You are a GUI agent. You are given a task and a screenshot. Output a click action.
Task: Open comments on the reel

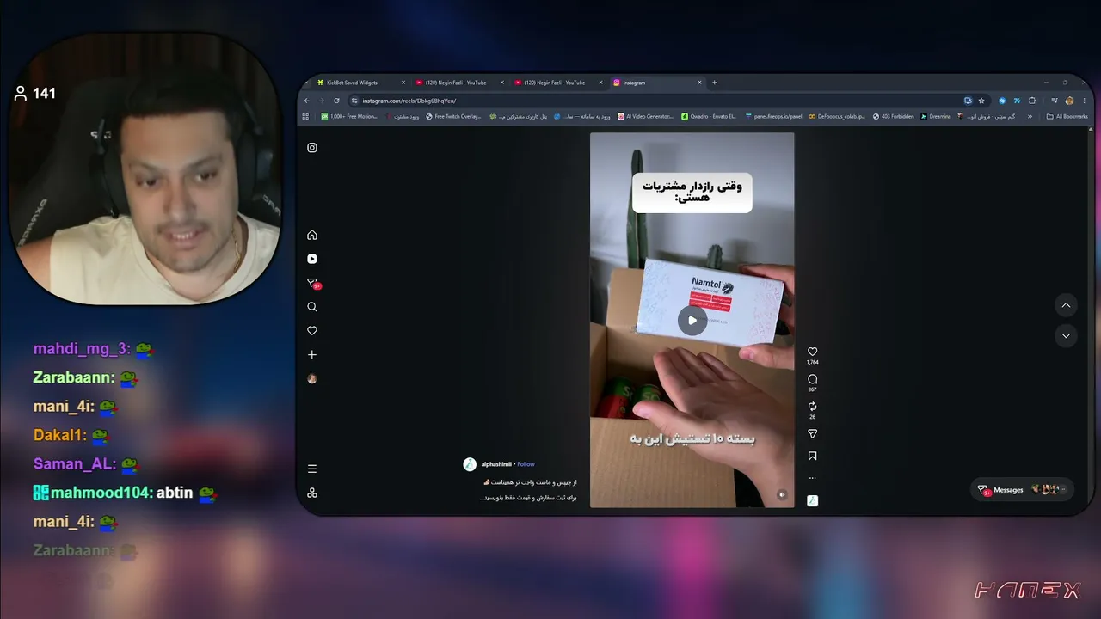[x=813, y=379]
